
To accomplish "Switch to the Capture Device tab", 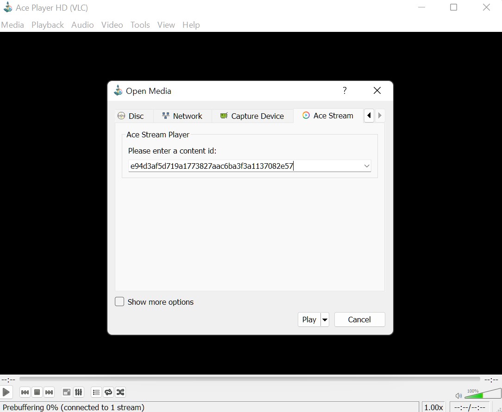I will click(x=252, y=116).
